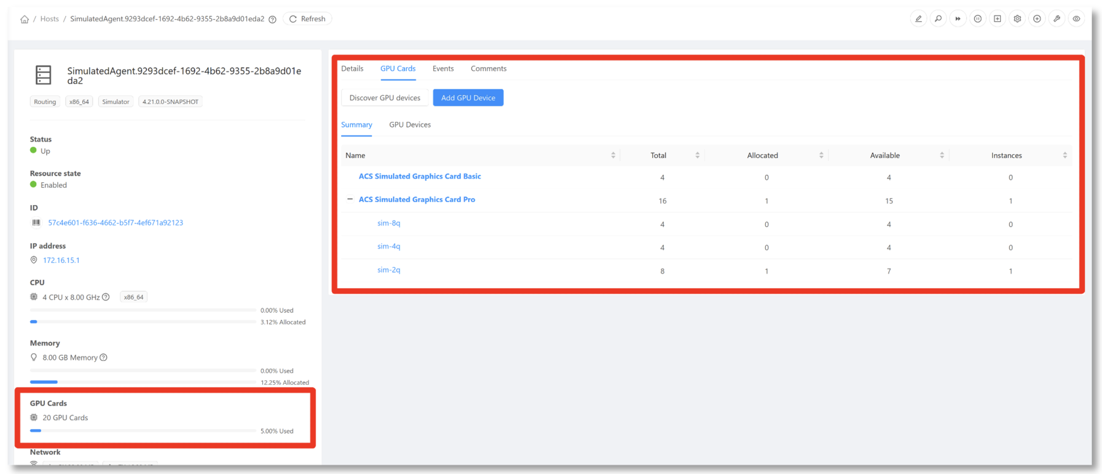Viewport: 1102px width, 474px height.
Task: Click the pencil edit host icon
Action: 918,19
